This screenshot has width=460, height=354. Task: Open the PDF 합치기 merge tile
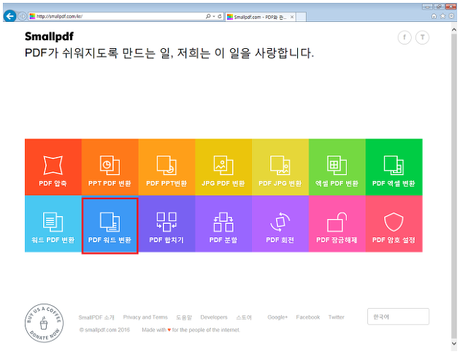(x=166, y=224)
